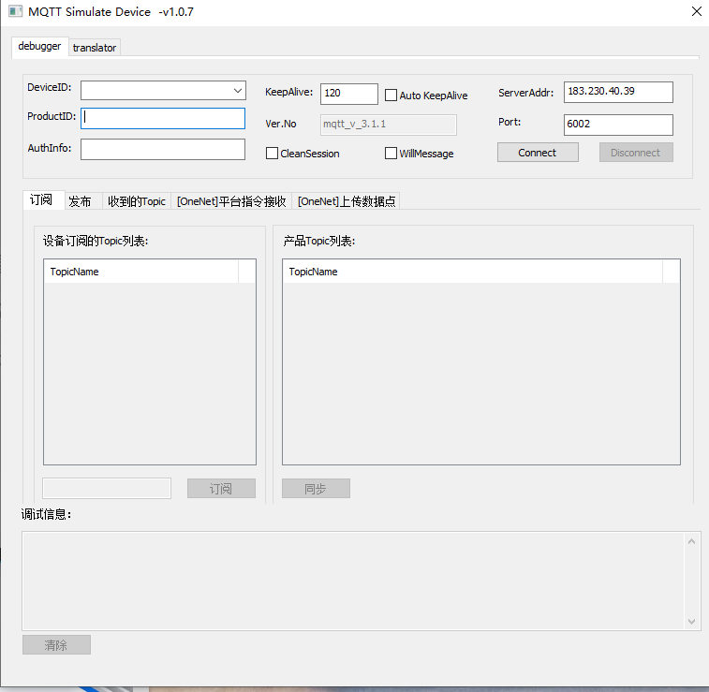Close the MQTT Simulate Device window
The width and height of the screenshot is (709, 692).
point(696,11)
